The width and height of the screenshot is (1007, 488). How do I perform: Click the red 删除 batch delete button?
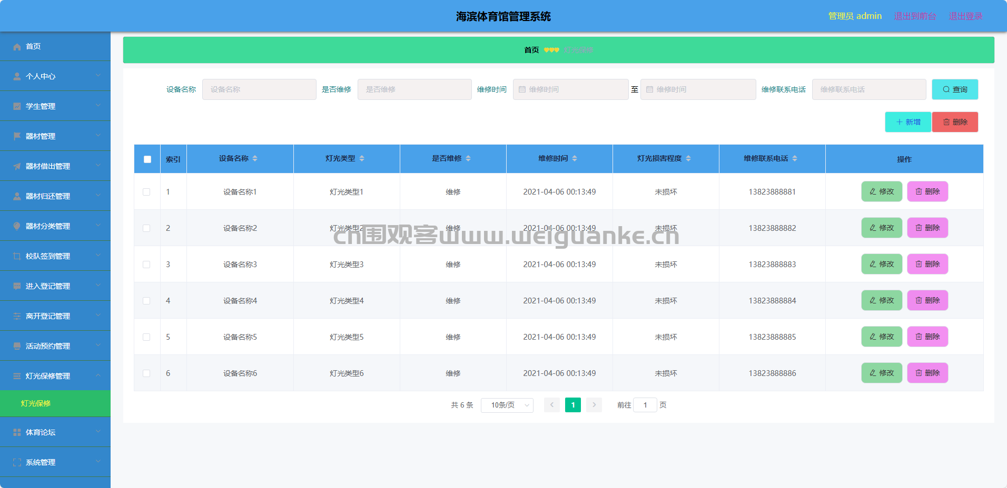[955, 122]
